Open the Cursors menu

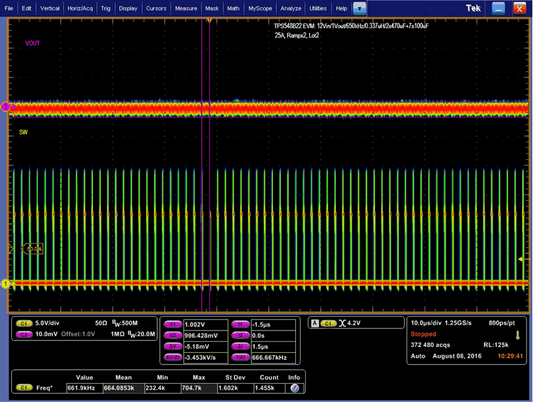156,9
